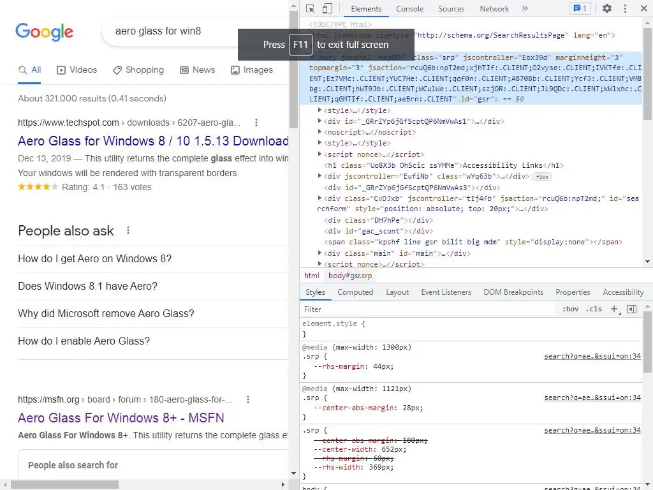Screen dimensions: 653x490
Task: Expand the div jscontroller EufiNb node
Action: pyautogui.click(x=319, y=176)
